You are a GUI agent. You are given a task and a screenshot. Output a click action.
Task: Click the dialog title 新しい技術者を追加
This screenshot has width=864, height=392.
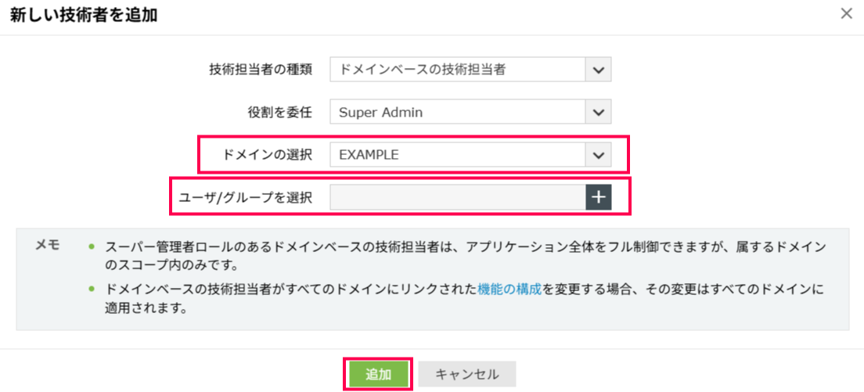(88, 14)
